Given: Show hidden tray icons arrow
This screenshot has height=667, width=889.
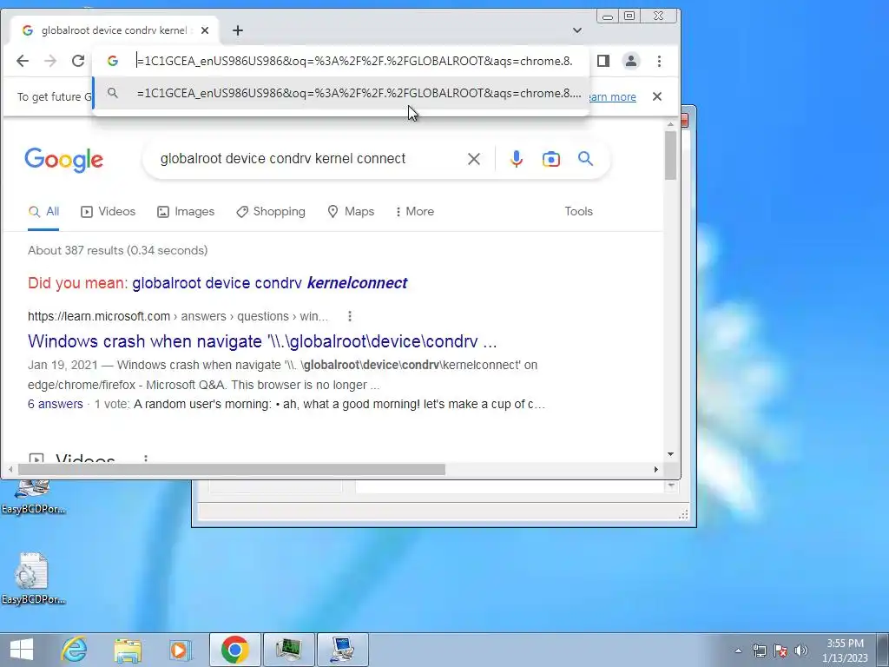Looking at the screenshot, I should (738, 650).
